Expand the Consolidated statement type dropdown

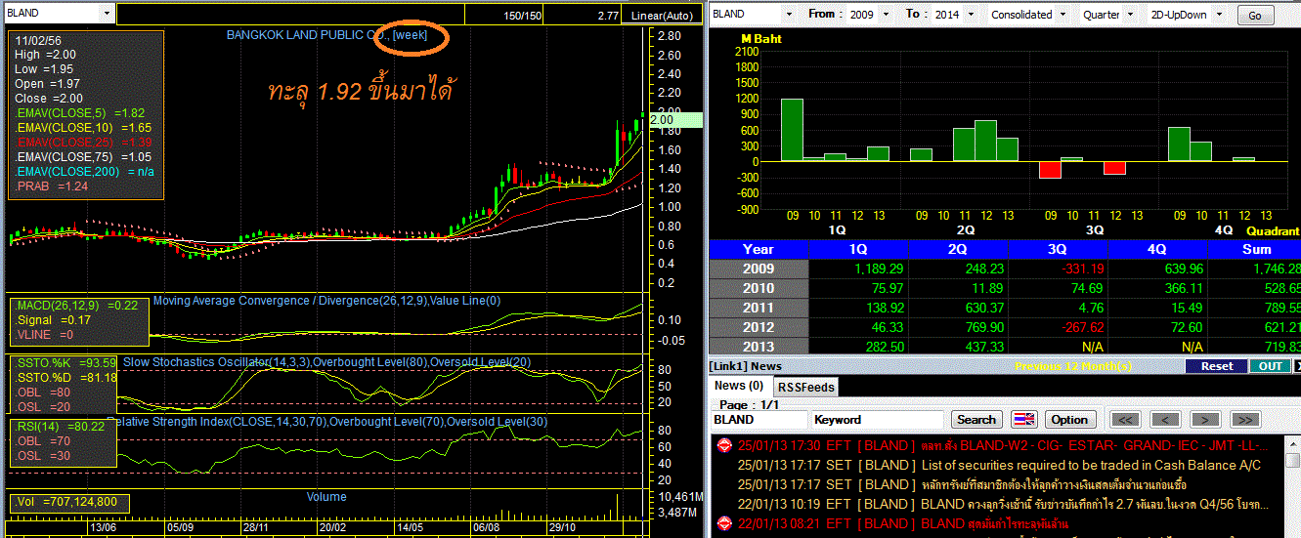pos(1063,15)
